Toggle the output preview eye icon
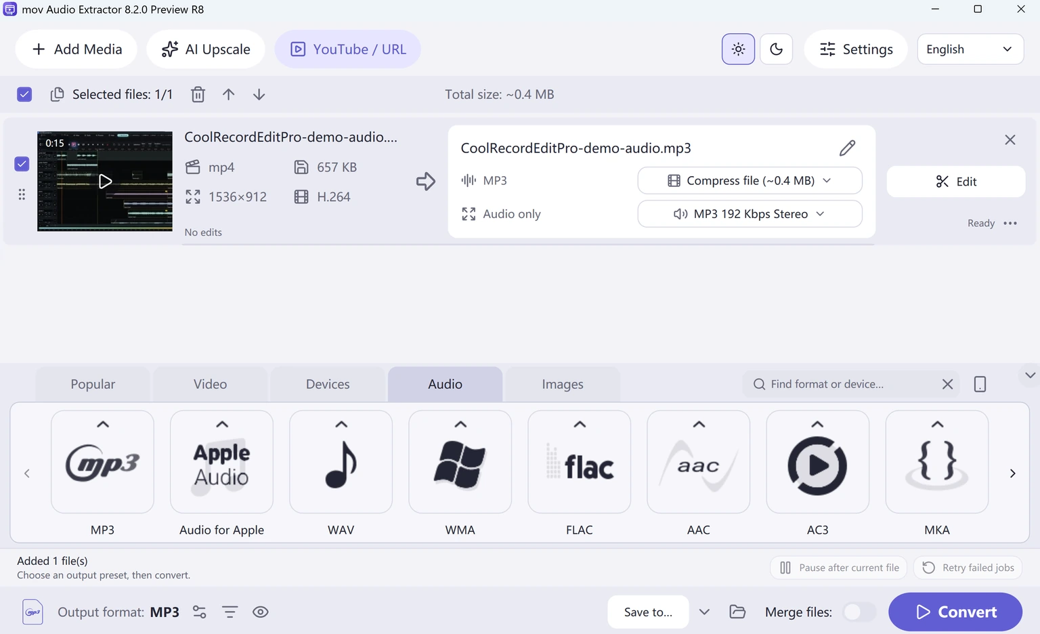The height and width of the screenshot is (634, 1040). click(260, 612)
